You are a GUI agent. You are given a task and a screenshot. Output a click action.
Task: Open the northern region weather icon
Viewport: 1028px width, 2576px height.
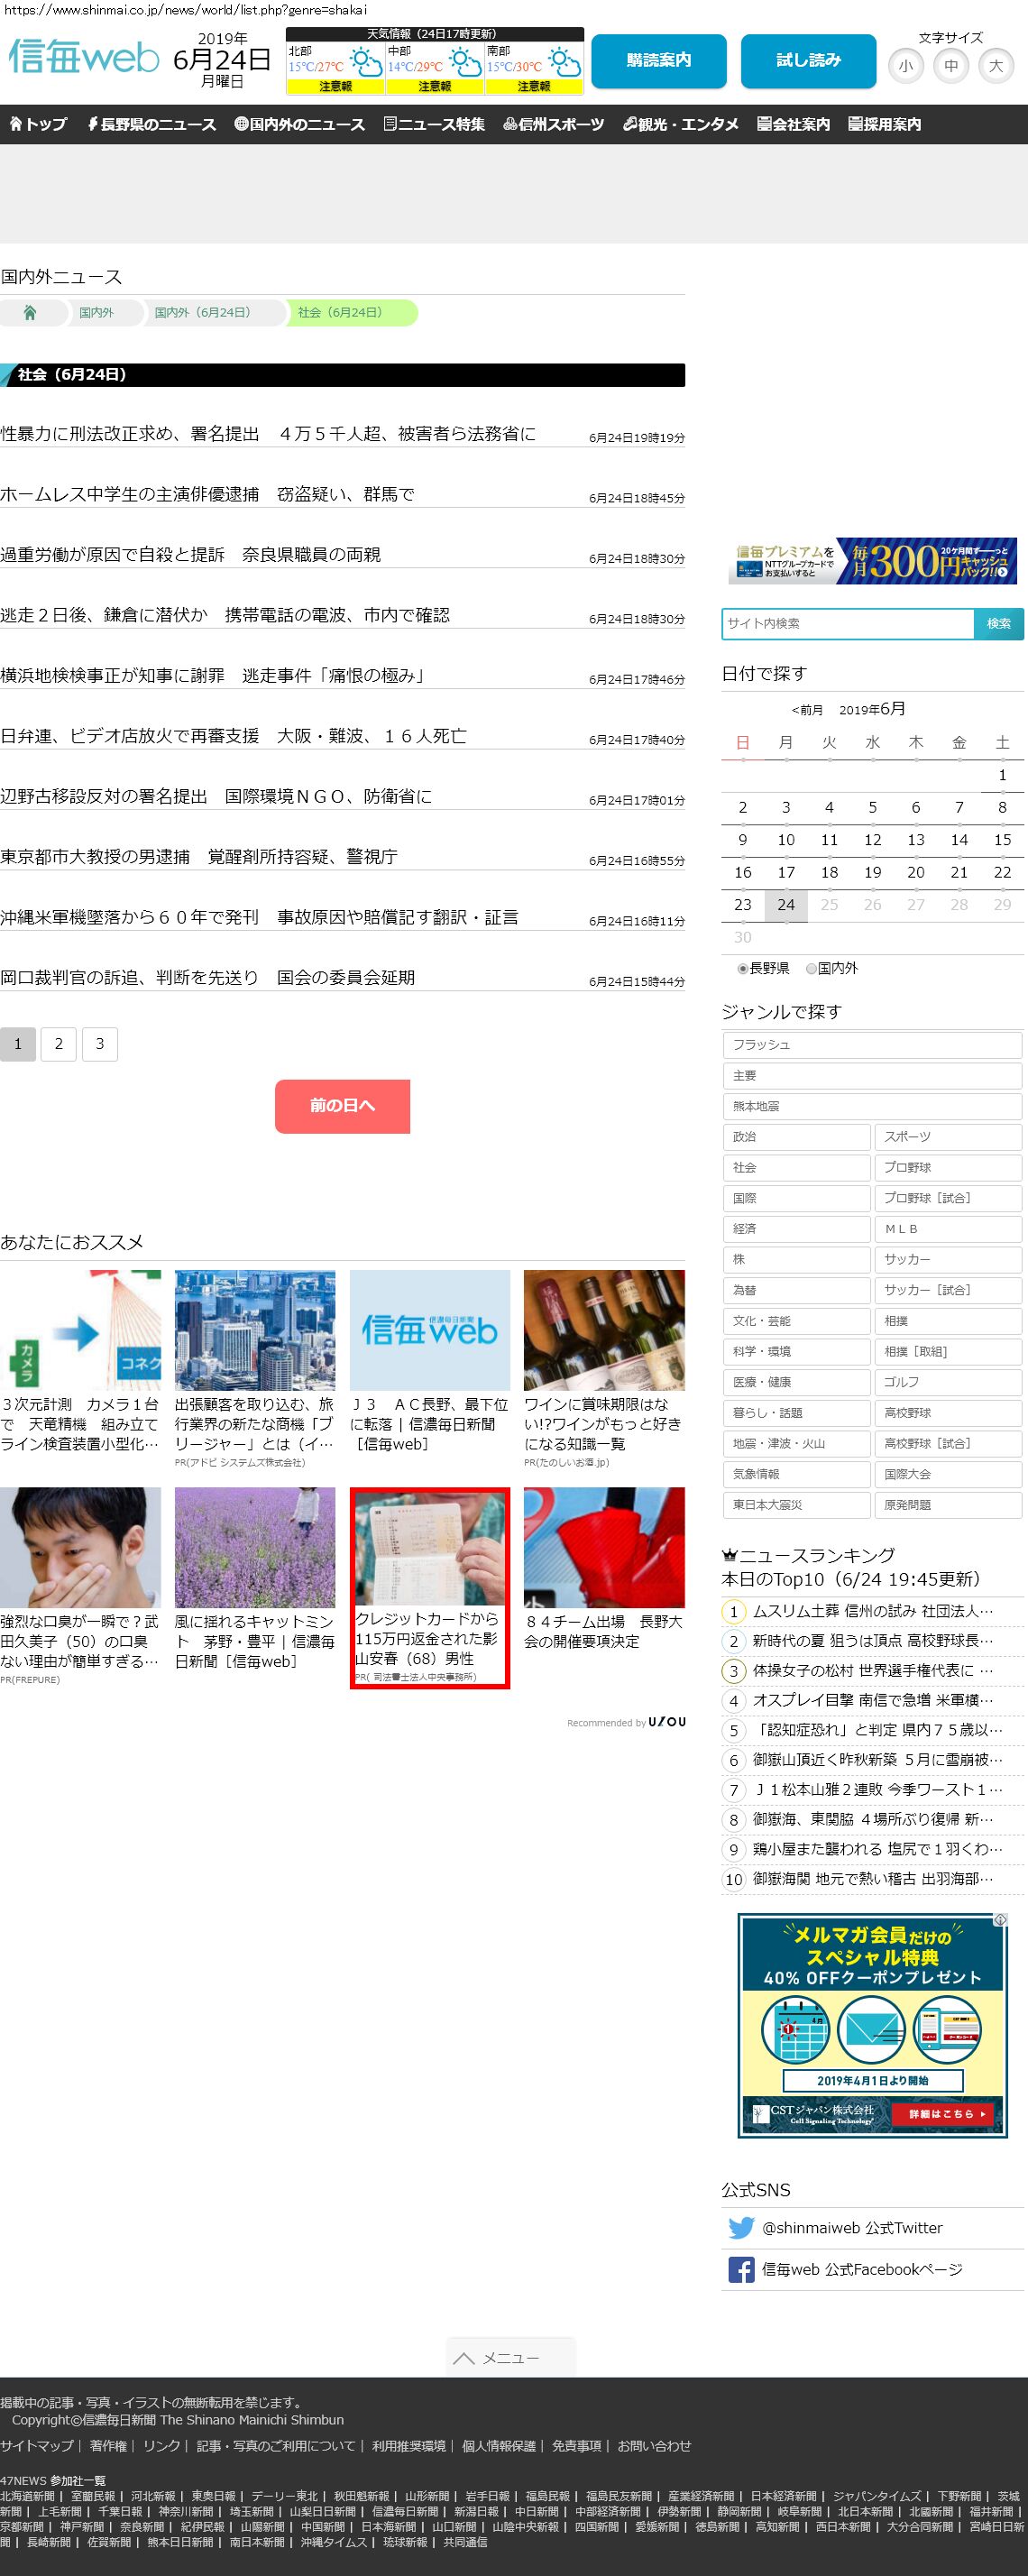tap(365, 64)
